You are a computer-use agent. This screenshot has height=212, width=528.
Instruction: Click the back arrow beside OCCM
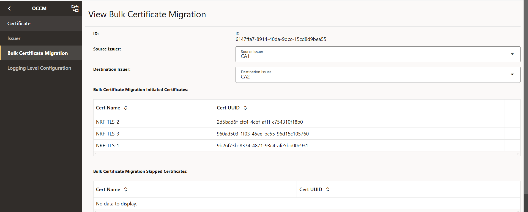pyautogui.click(x=9, y=9)
